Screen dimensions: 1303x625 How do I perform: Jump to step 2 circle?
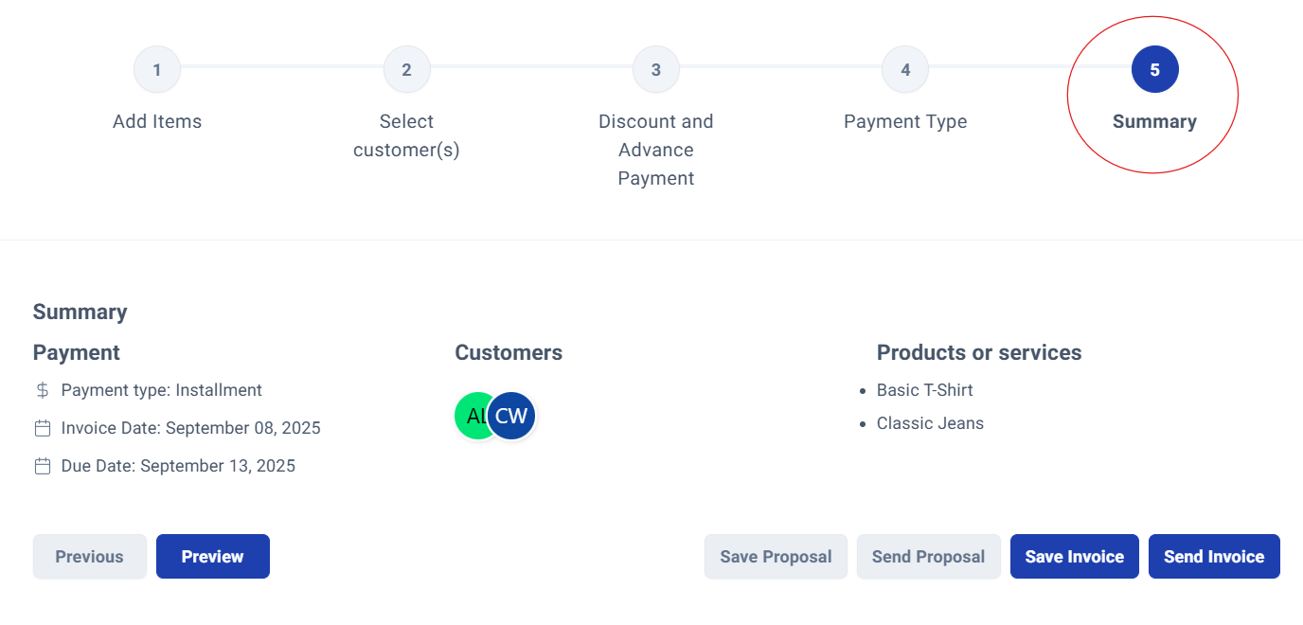pyautogui.click(x=406, y=70)
